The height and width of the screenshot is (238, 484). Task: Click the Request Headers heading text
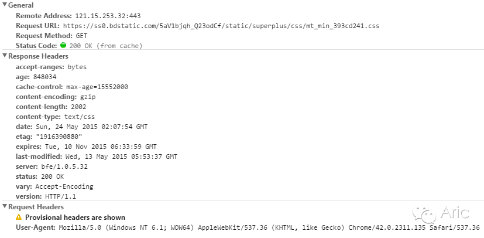(x=36, y=207)
